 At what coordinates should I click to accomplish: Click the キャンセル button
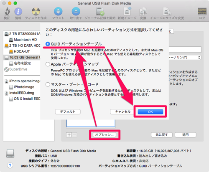[122, 112]
